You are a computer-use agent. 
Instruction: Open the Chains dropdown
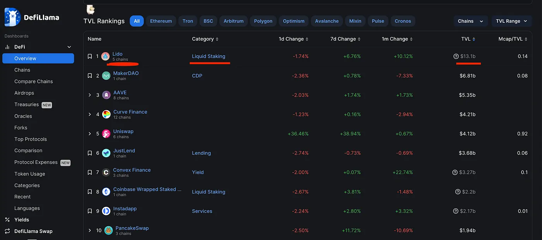tap(470, 21)
